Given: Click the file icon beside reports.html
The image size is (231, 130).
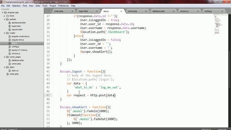Looking at the screenshot, I should click(x=10, y=30).
